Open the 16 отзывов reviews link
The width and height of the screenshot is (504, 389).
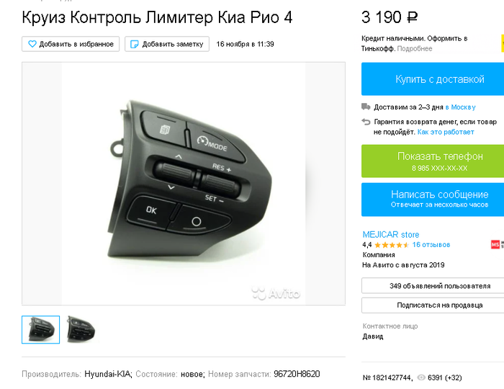pos(431,245)
